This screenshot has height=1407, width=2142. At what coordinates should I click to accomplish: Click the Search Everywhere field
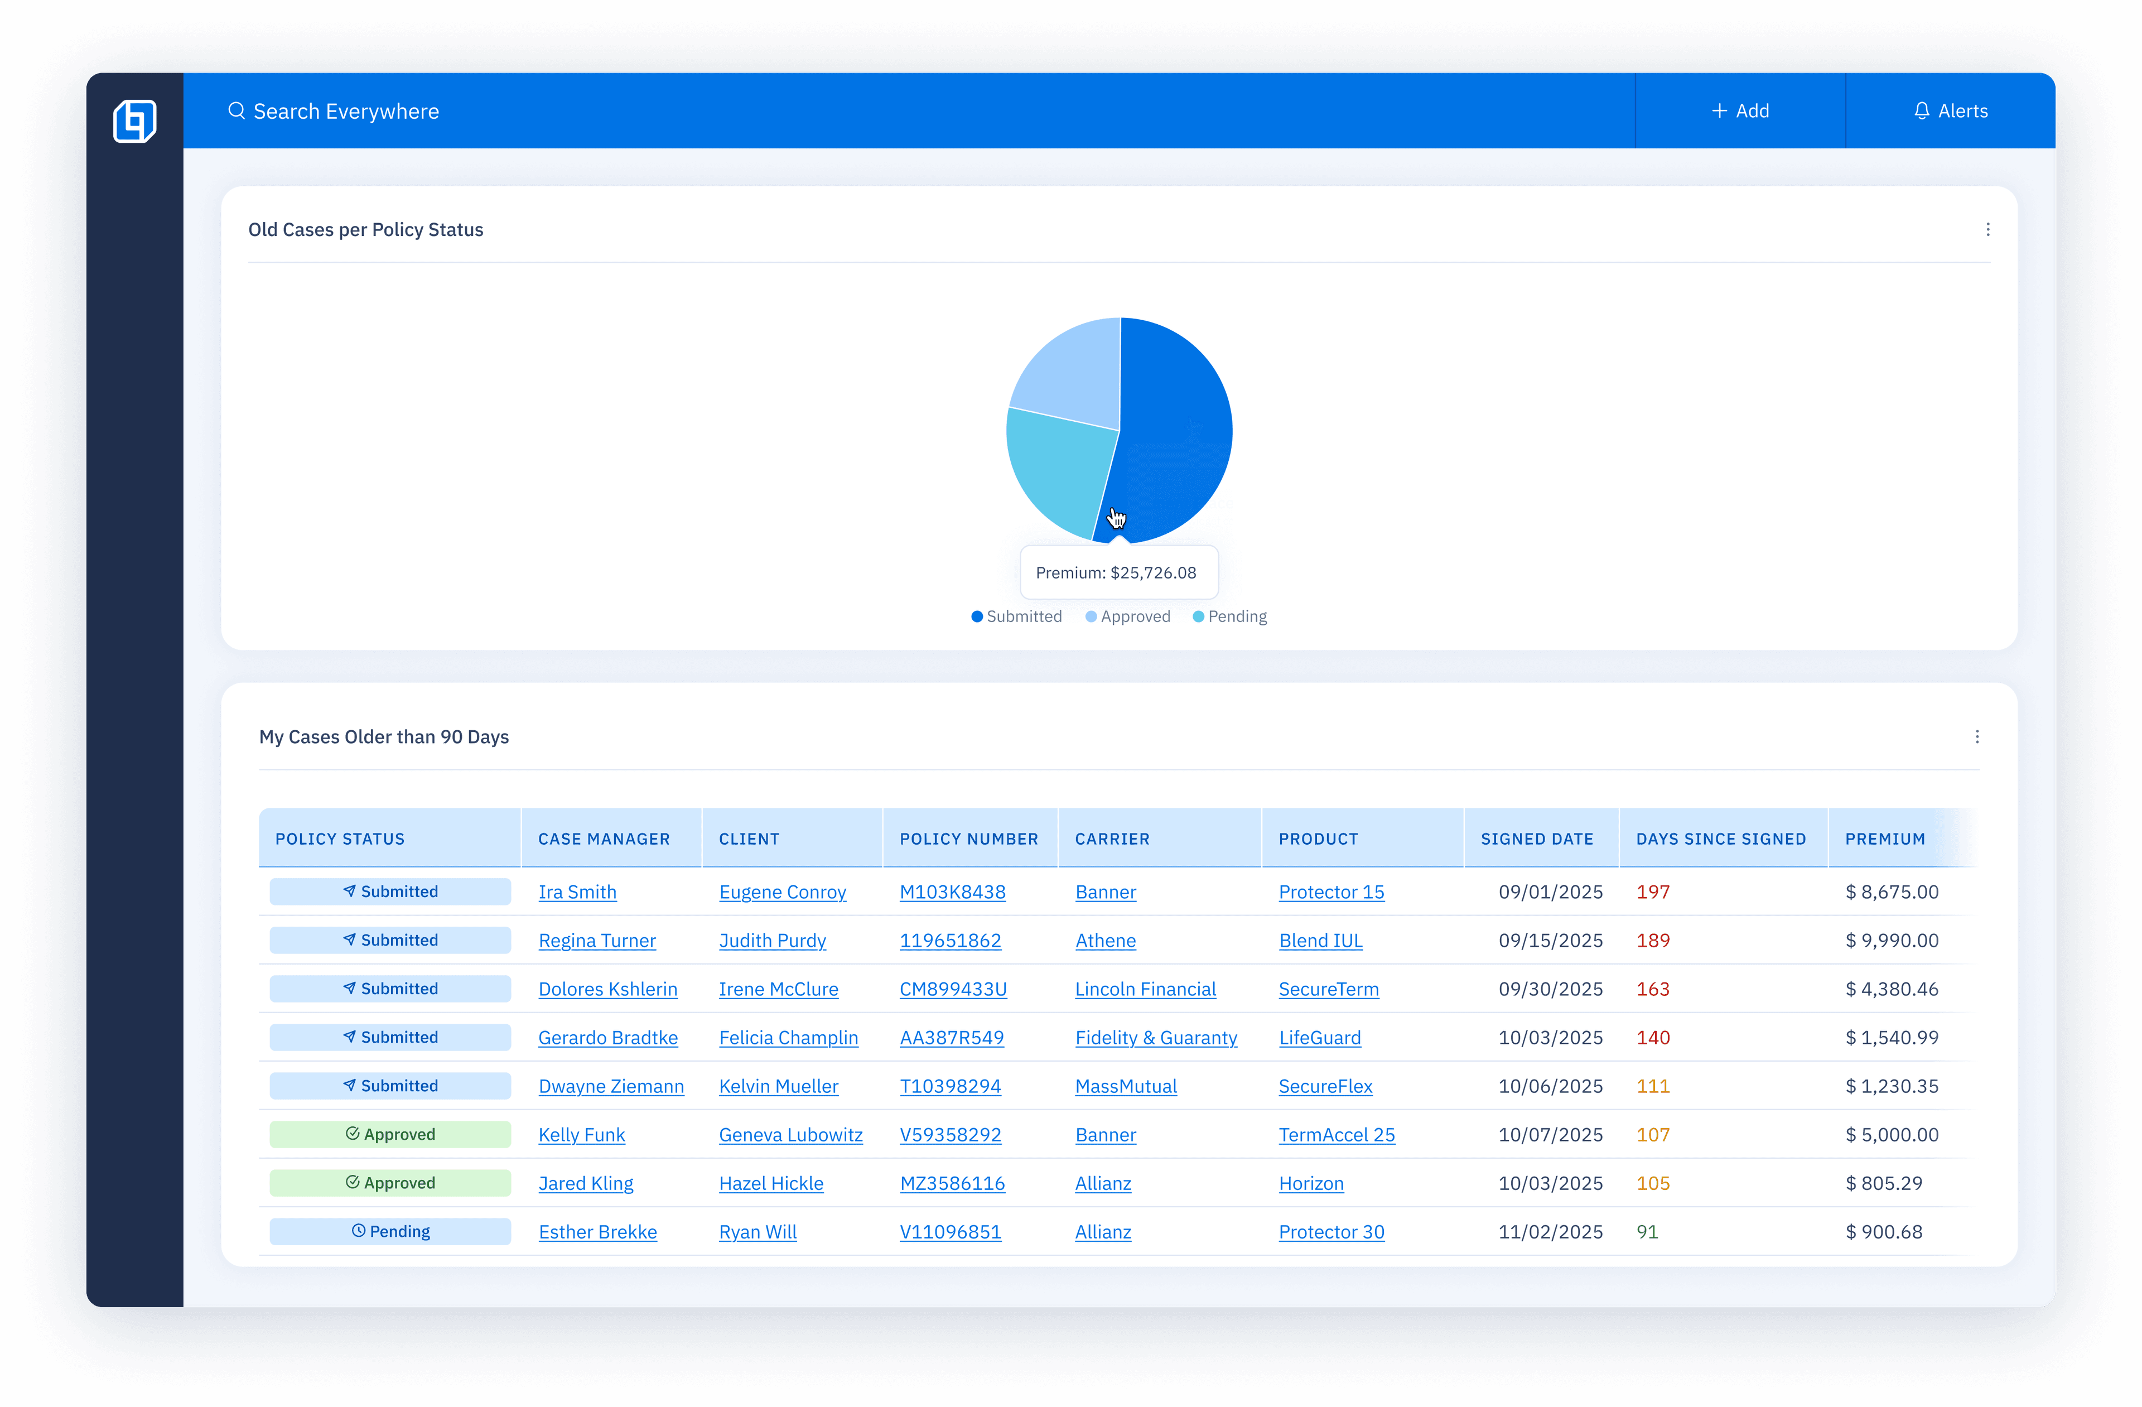tap(346, 110)
